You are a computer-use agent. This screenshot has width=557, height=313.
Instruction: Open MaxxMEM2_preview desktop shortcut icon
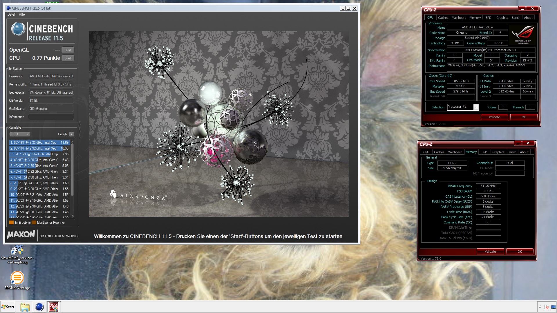coord(17,254)
